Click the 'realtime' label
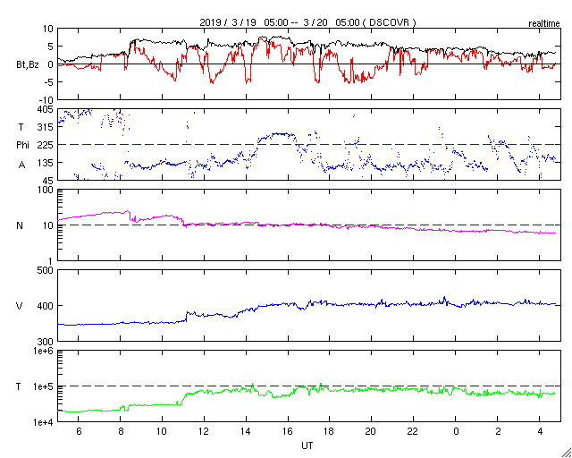Image resolution: width=572 pixels, height=458 pixels. tap(544, 24)
